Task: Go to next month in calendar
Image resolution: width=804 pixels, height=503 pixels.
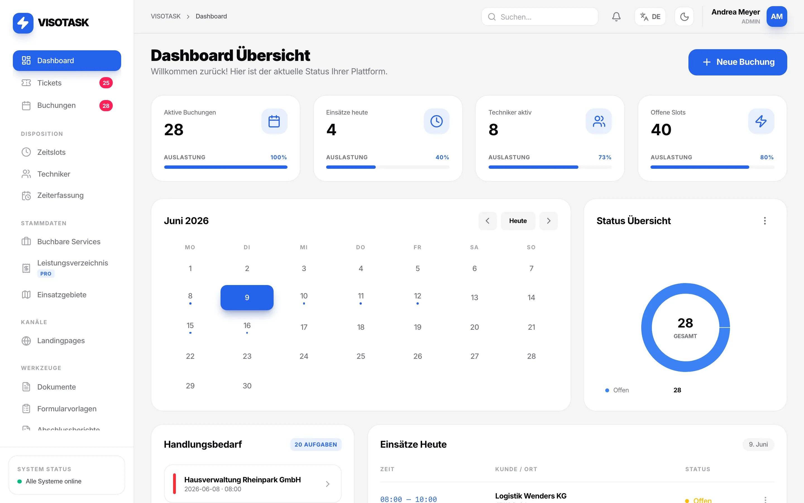Action: [x=549, y=221]
